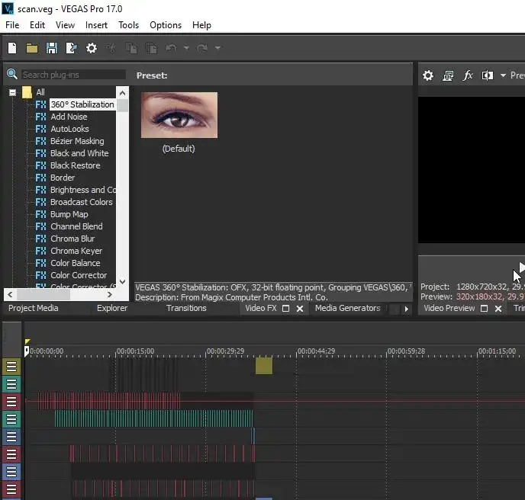Click FX icon beside Color Corrector
Screen dimensions: 525x500
coord(41,275)
